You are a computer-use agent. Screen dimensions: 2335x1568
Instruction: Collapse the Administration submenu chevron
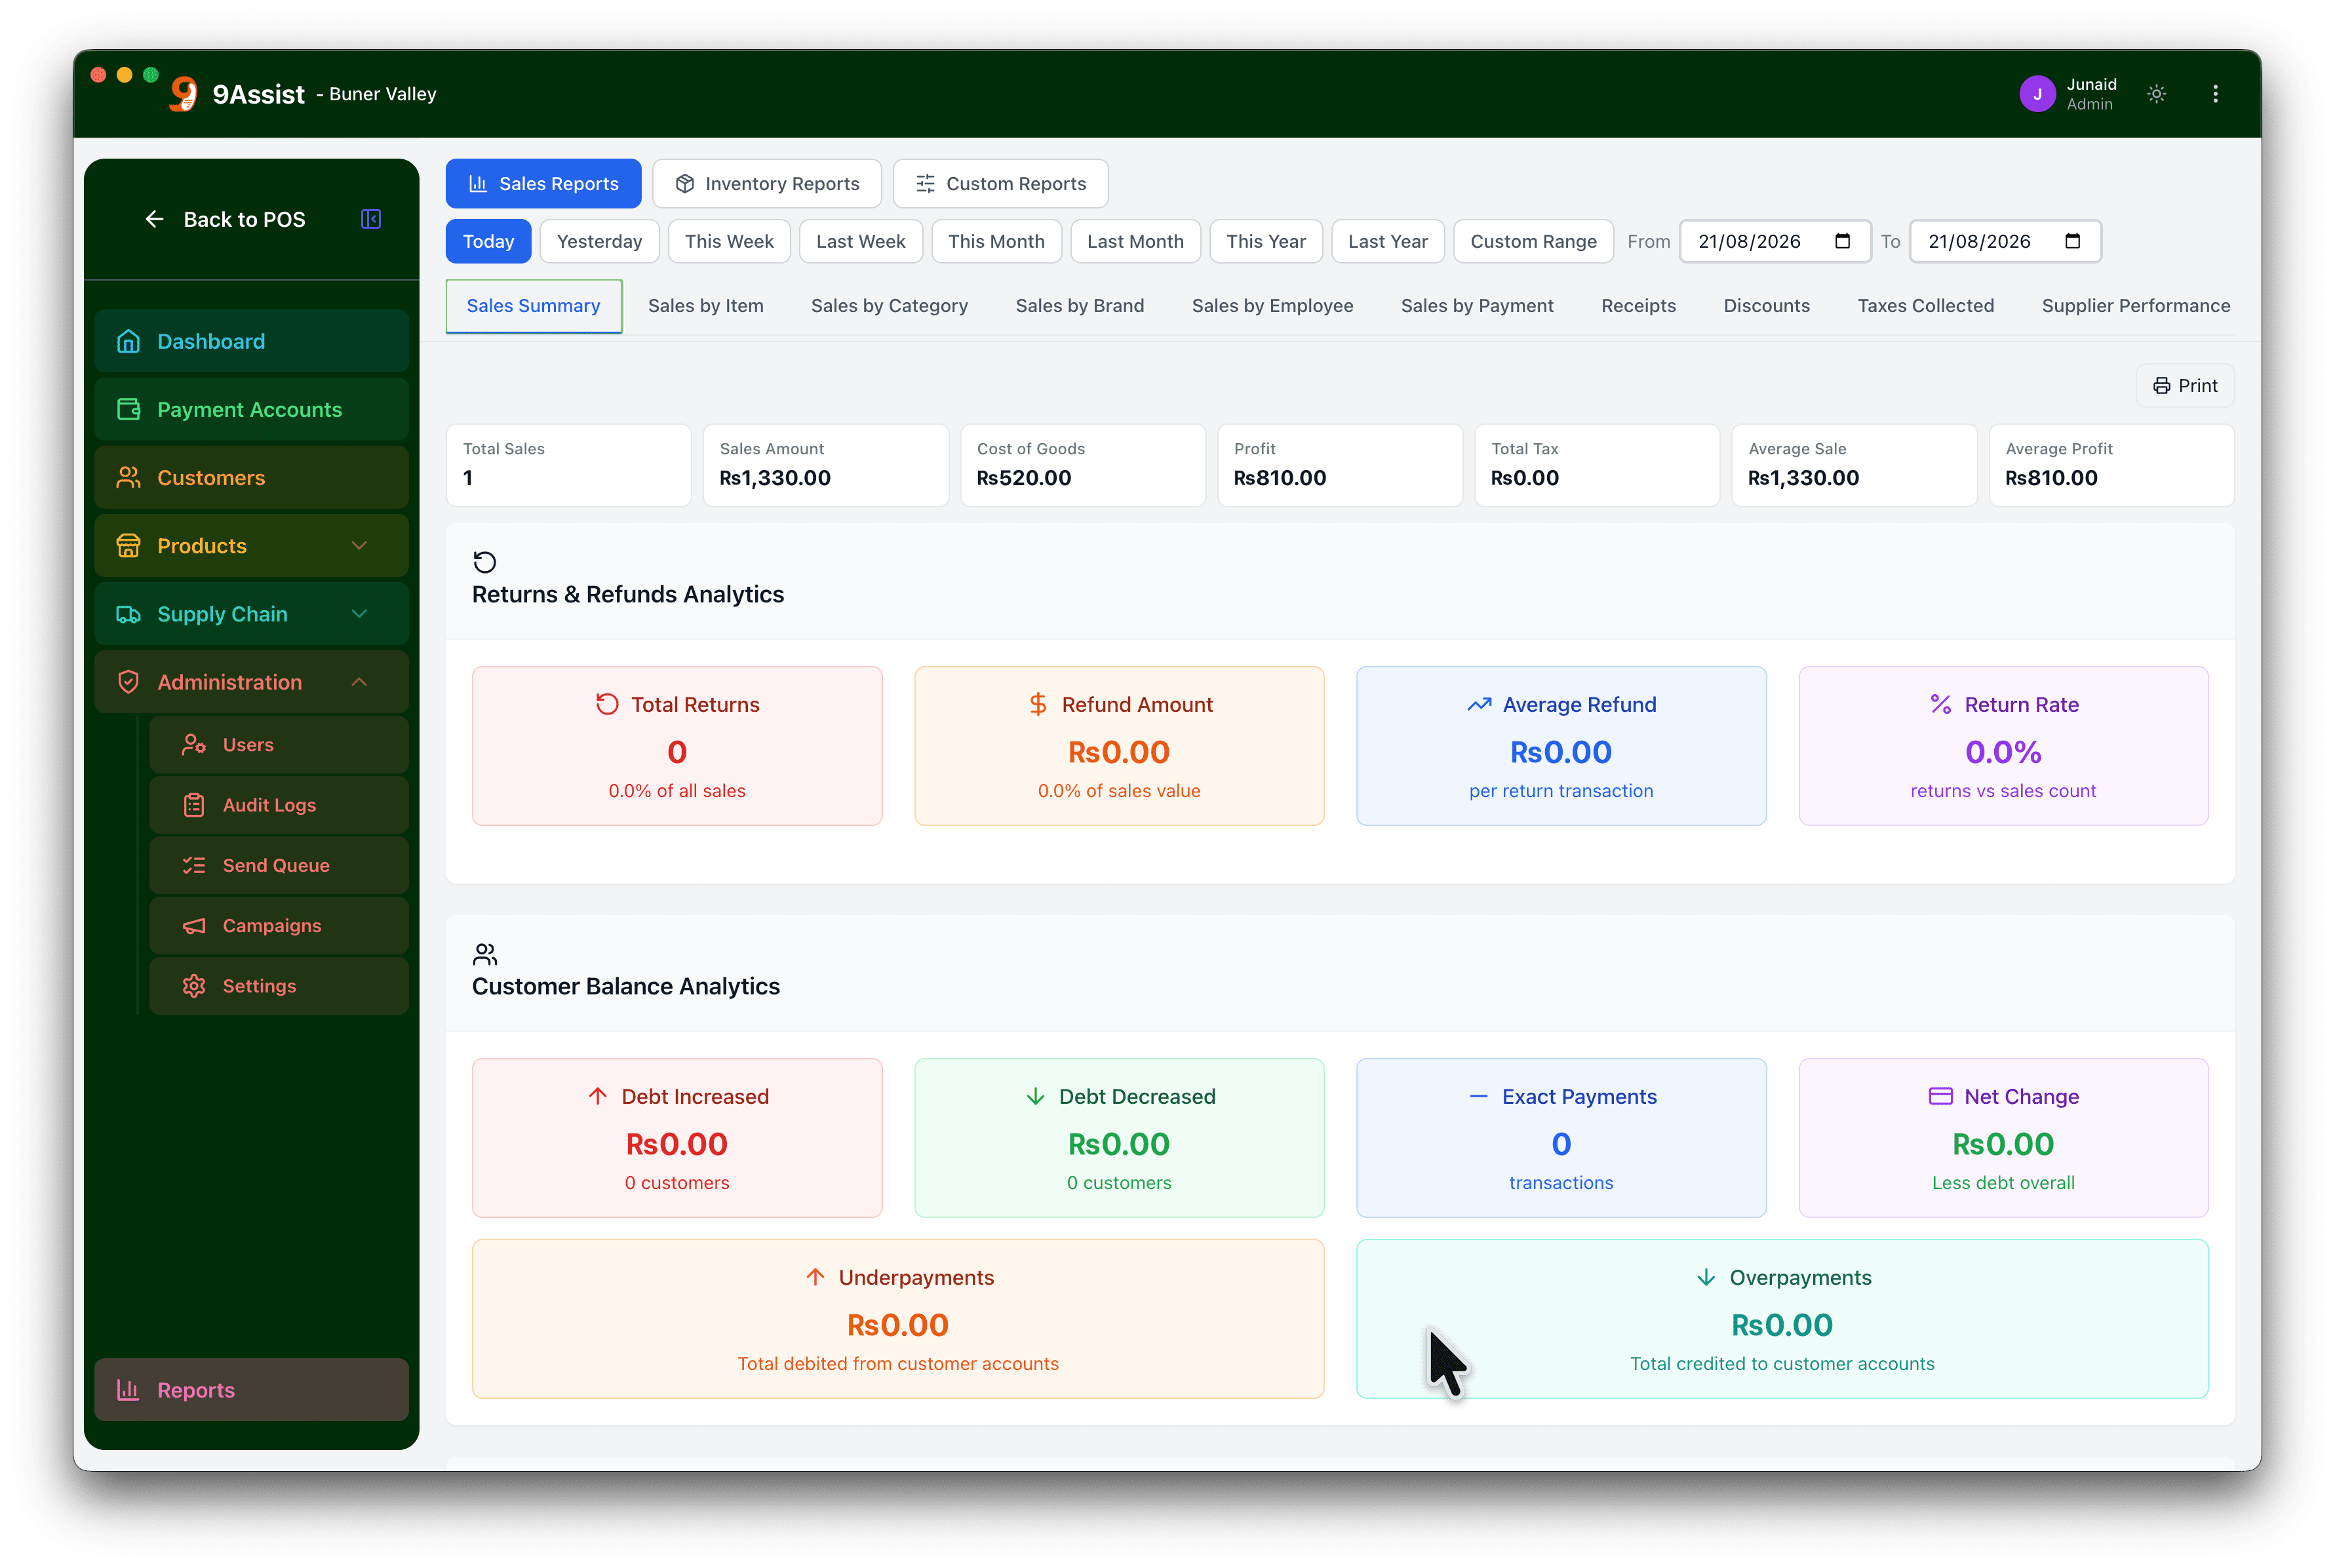tap(360, 682)
